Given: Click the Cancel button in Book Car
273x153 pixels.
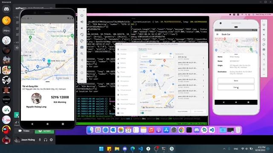Looking at the screenshot, I should [236, 87].
